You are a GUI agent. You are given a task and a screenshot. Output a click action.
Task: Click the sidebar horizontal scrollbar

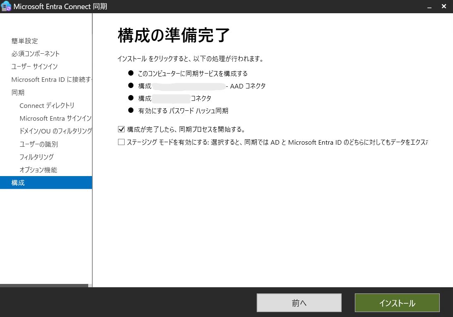43,286
